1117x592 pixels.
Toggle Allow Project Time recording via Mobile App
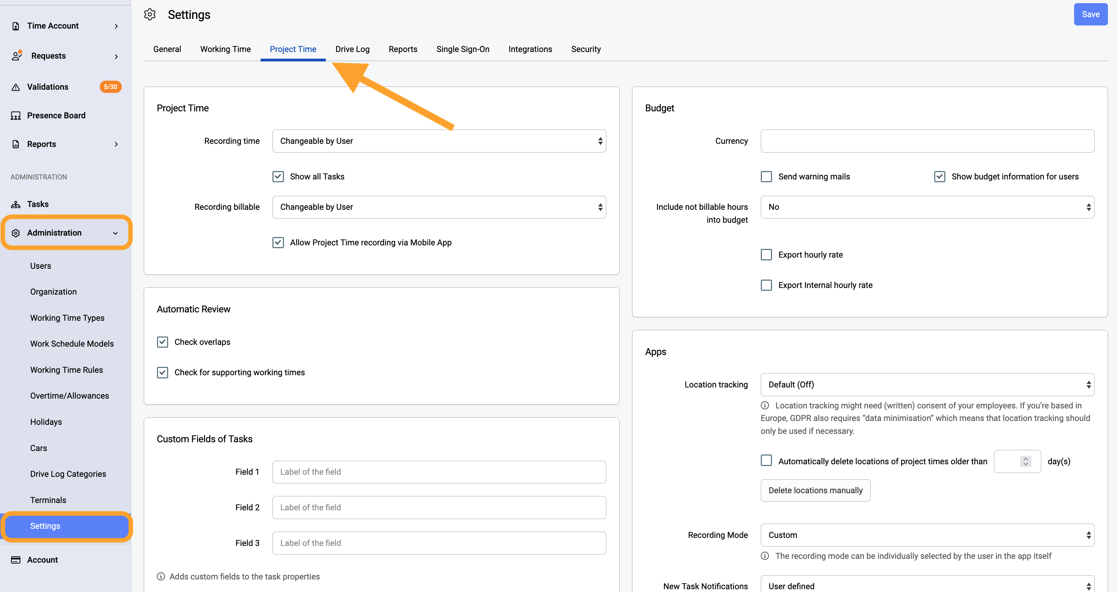278,243
